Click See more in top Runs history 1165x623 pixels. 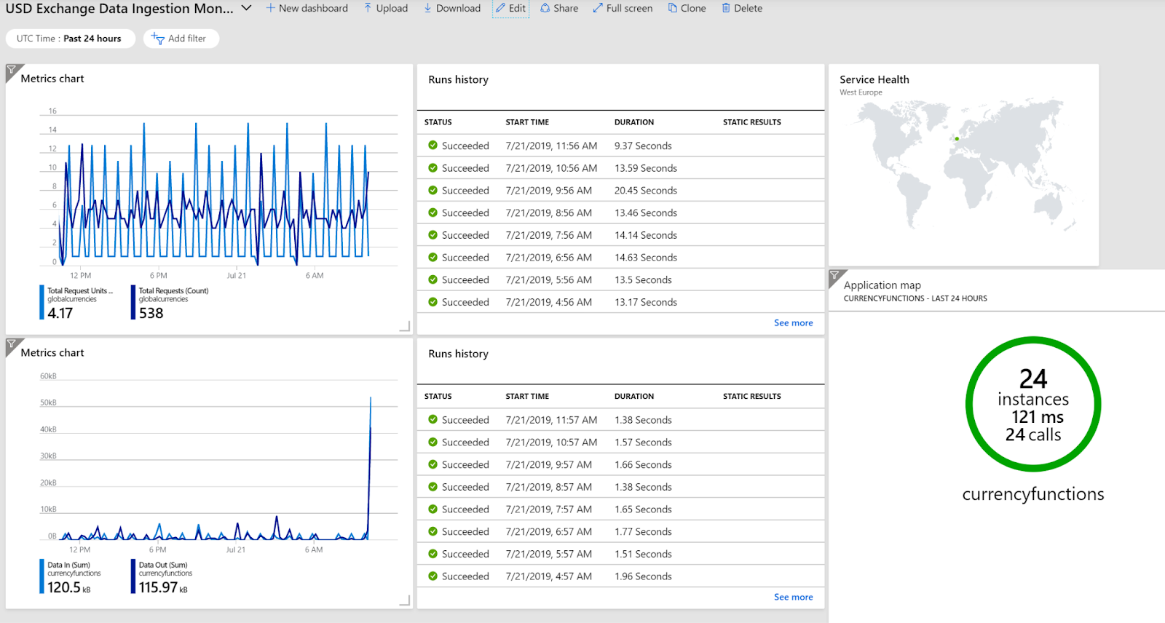793,323
